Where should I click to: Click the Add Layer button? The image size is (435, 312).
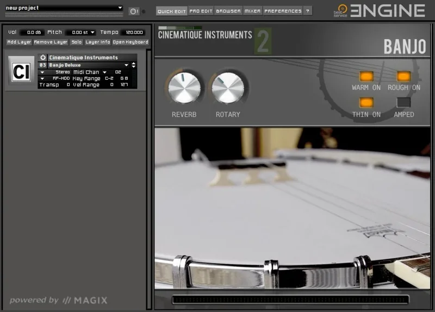click(19, 42)
